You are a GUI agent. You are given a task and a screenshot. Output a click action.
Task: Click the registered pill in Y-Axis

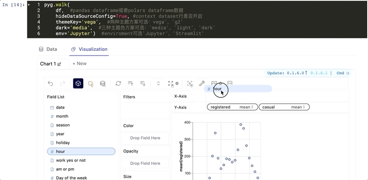tap(232, 107)
